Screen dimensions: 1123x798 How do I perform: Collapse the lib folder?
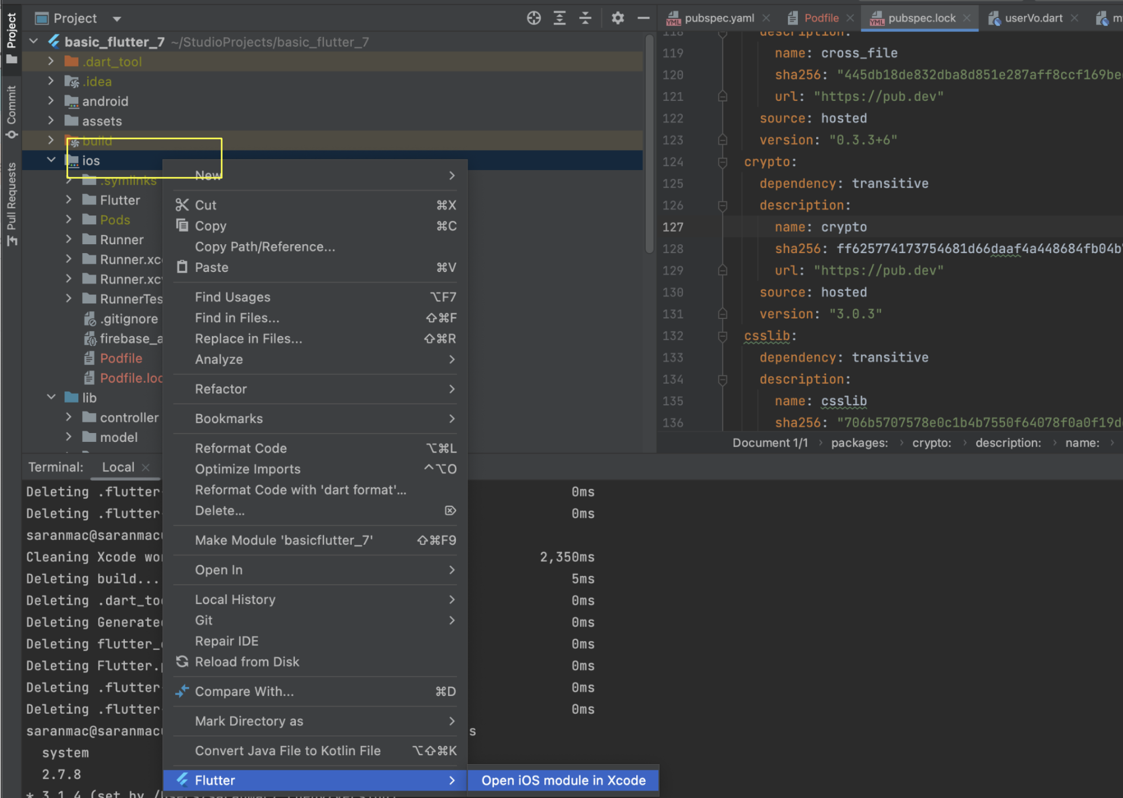pyautogui.click(x=51, y=397)
